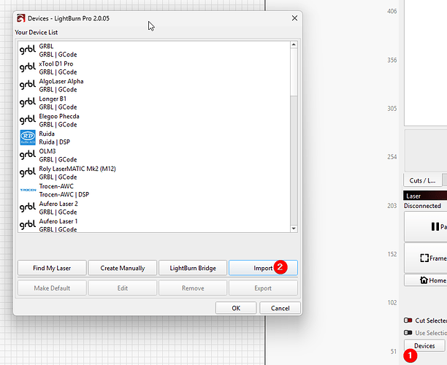Choose Roly LaserMATIC Mk2 (M12) entry
447x365 pixels.
[x=77, y=169]
